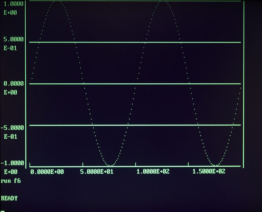262x212 pixels.
Task: Click the x-axis label 0.0000E+00
Action: click(47, 172)
